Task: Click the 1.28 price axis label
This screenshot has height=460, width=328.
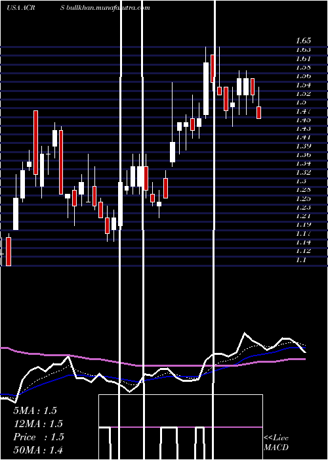Action: 303,189
